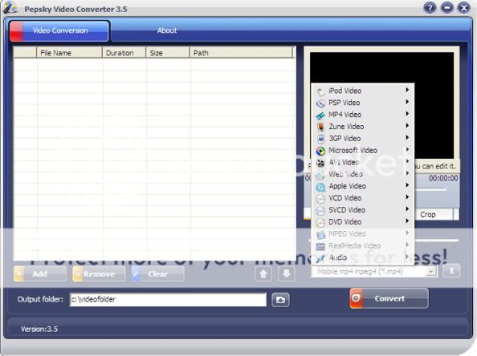Click the Apple Video QuickTime icon
Image resolution: width=477 pixels, height=356 pixels.
(x=320, y=187)
